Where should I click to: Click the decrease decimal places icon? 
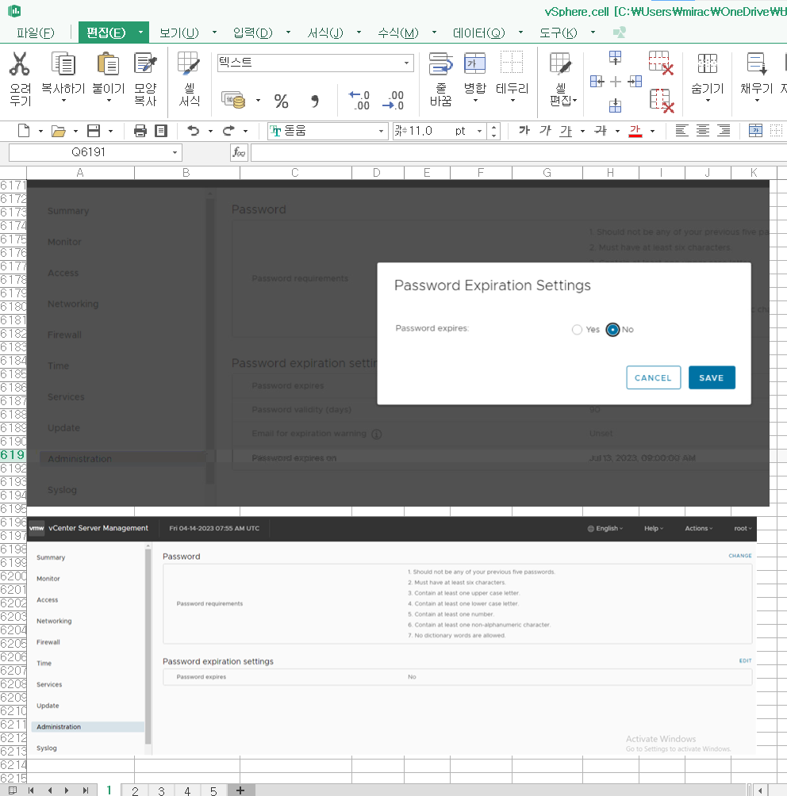coord(393,101)
